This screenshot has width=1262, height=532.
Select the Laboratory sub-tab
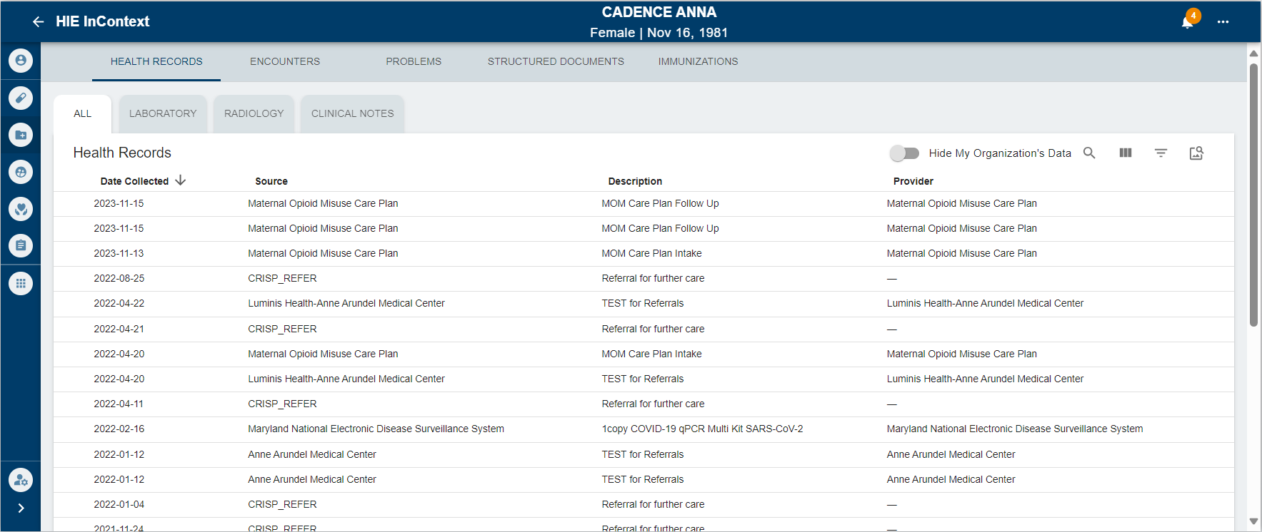[x=163, y=113]
